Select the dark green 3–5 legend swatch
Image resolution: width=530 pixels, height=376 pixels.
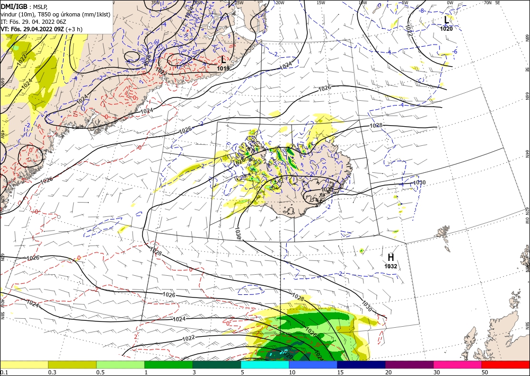217,364
